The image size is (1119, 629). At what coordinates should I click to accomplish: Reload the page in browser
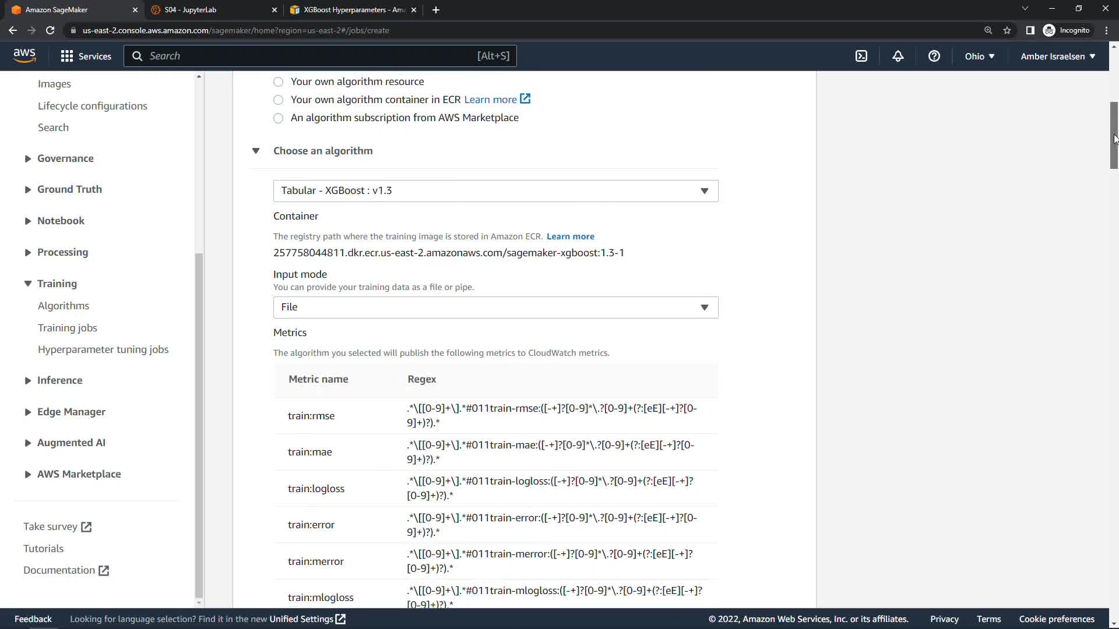(50, 30)
